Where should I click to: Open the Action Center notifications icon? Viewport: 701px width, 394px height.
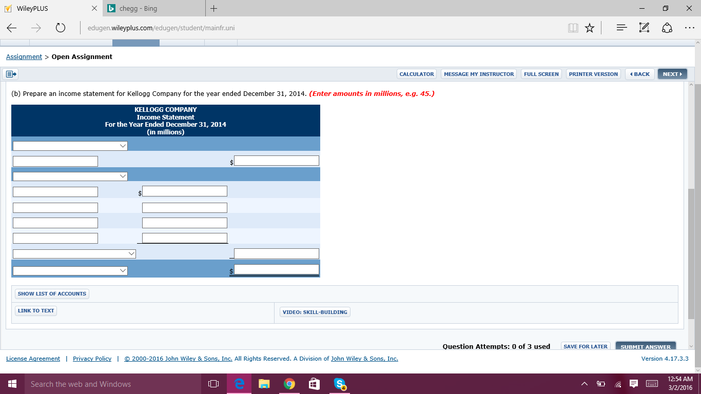coord(633,384)
